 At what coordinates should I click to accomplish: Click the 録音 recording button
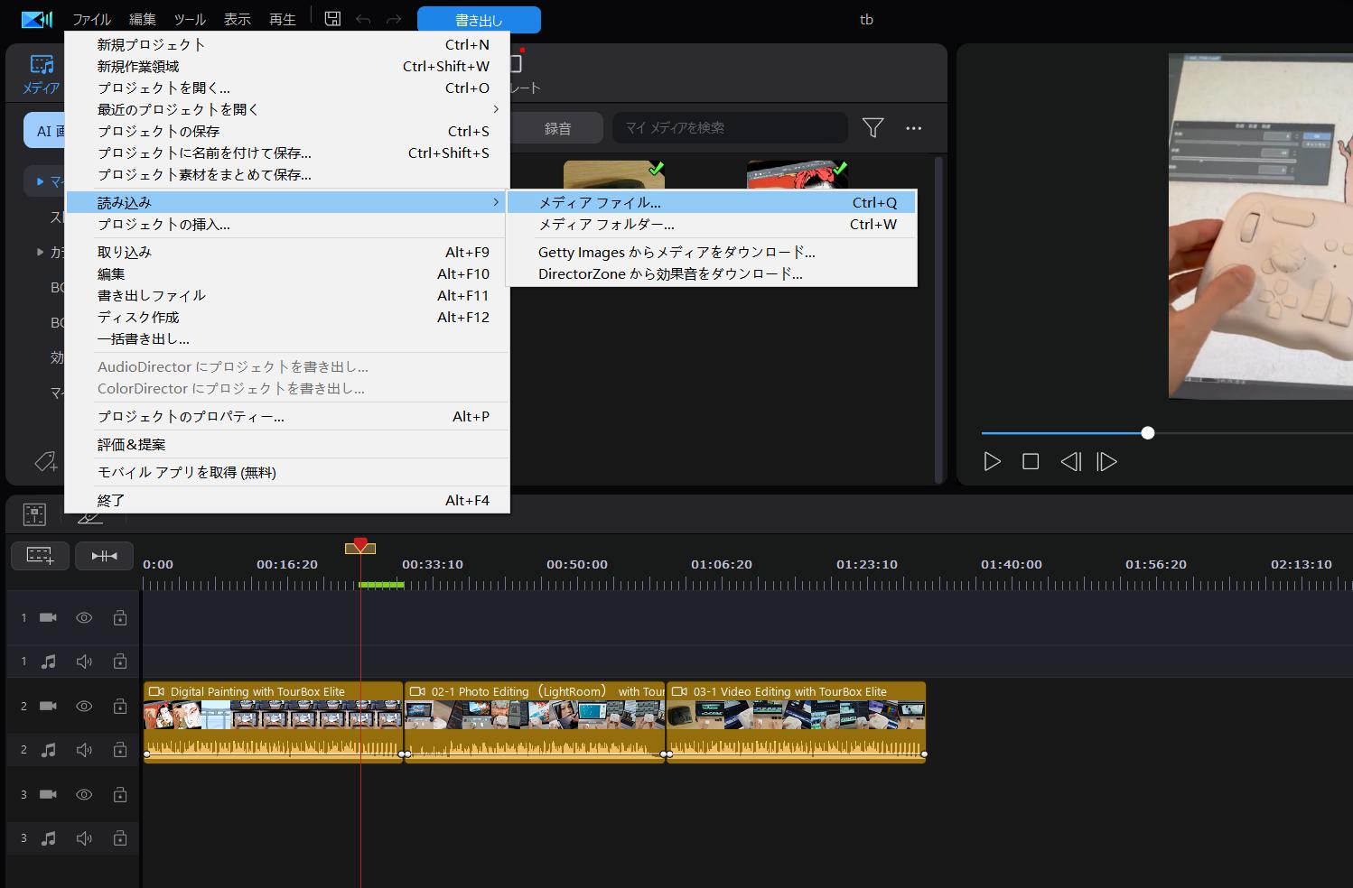click(x=557, y=128)
